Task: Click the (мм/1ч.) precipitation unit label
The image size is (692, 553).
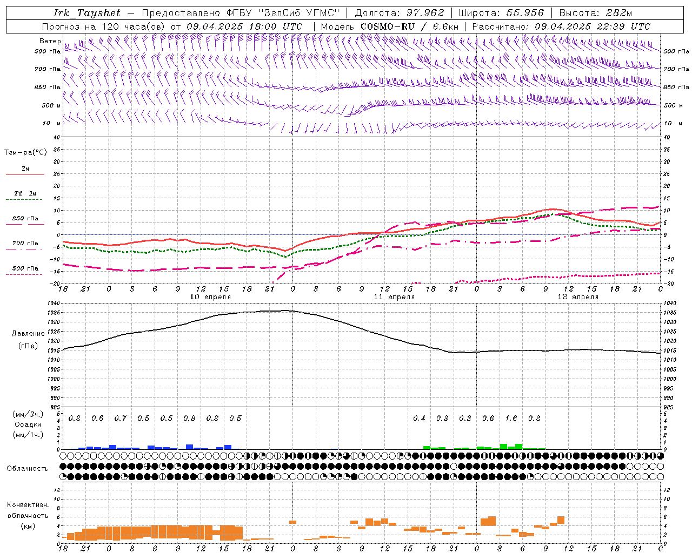Action: click(x=28, y=435)
